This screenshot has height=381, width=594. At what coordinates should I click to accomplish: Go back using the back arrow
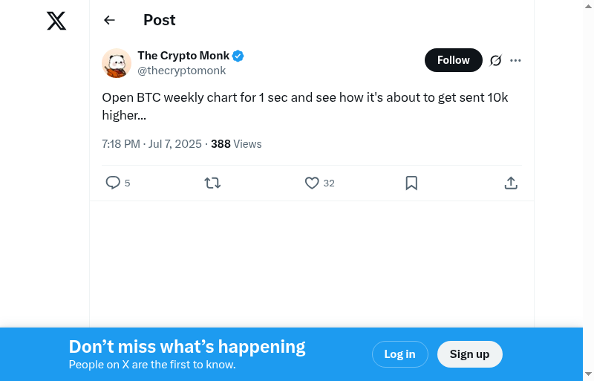(109, 20)
